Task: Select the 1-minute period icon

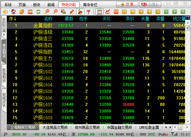Action: pos(166,12)
